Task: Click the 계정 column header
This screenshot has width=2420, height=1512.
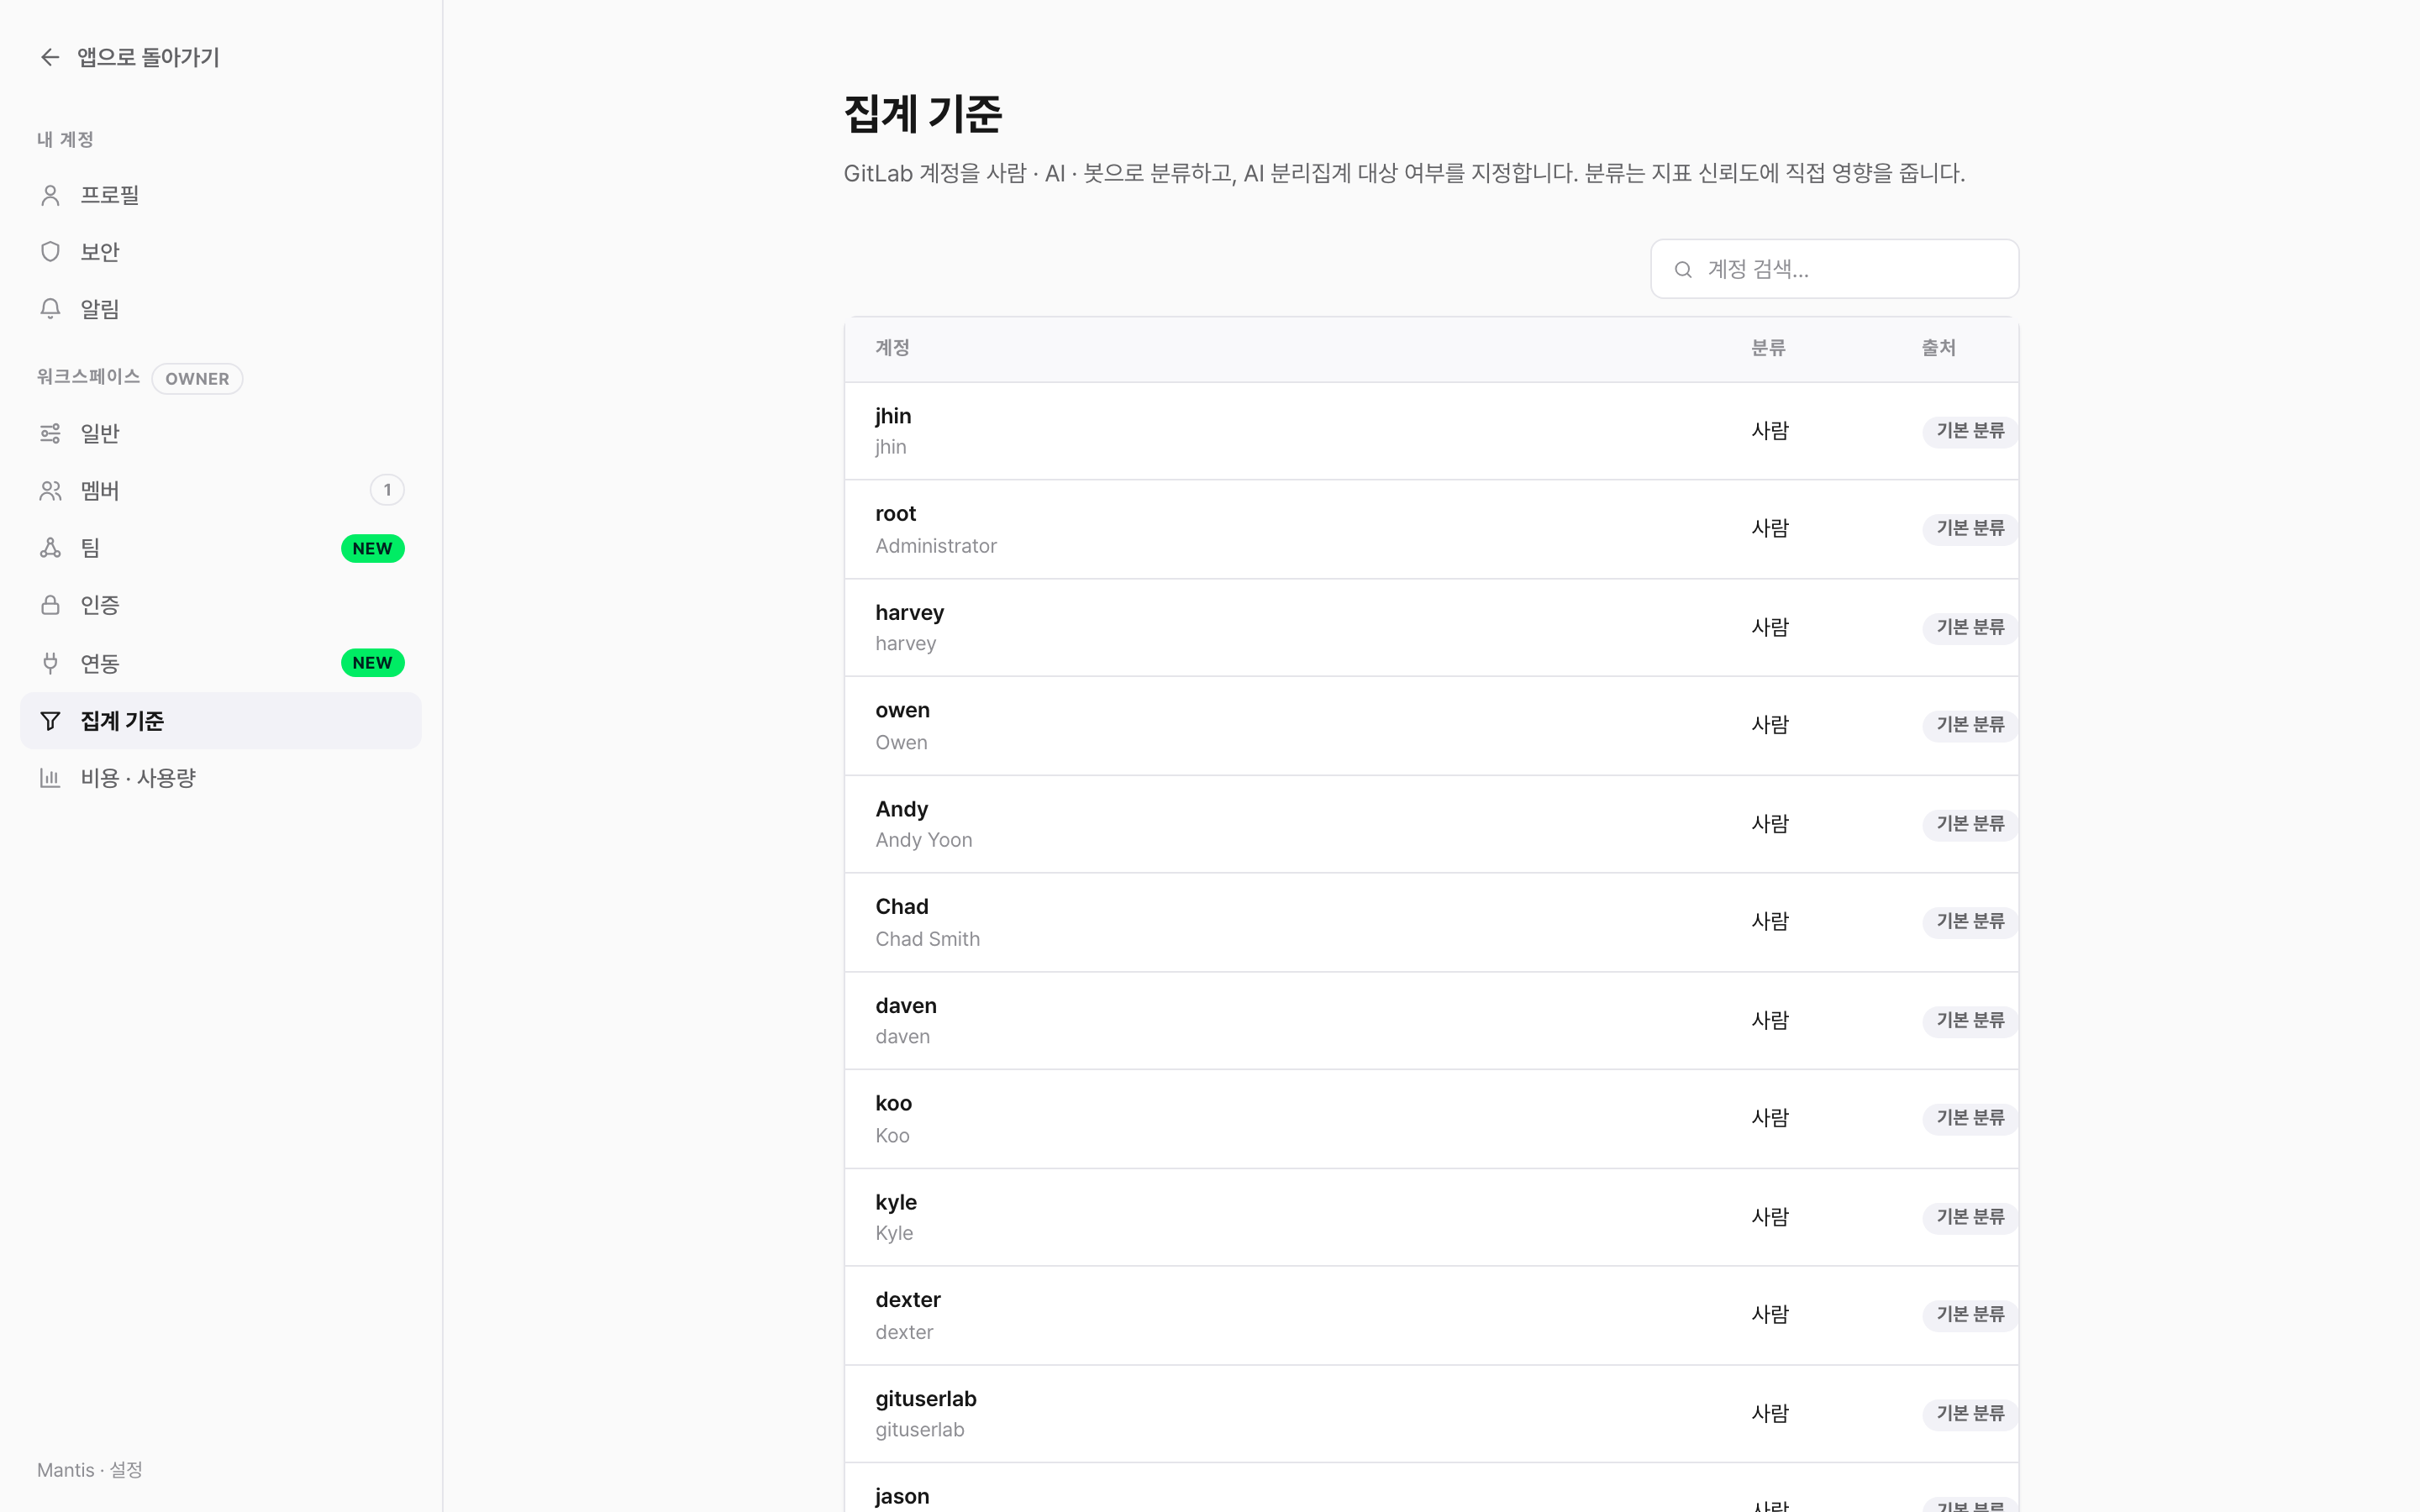Action: 892,348
